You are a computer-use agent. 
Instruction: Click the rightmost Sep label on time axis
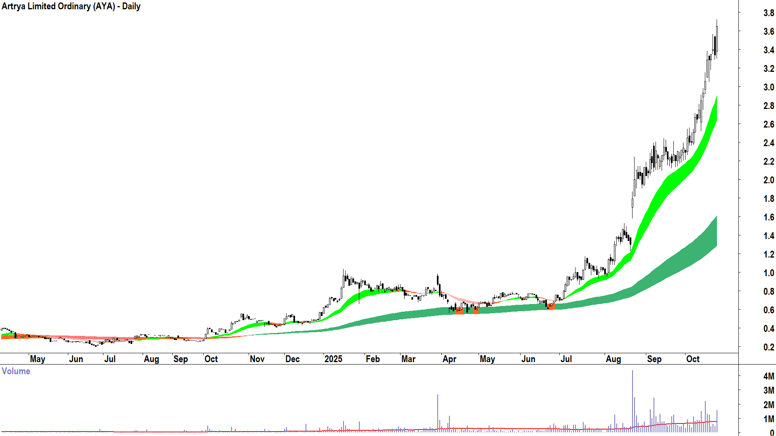tap(654, 359)
